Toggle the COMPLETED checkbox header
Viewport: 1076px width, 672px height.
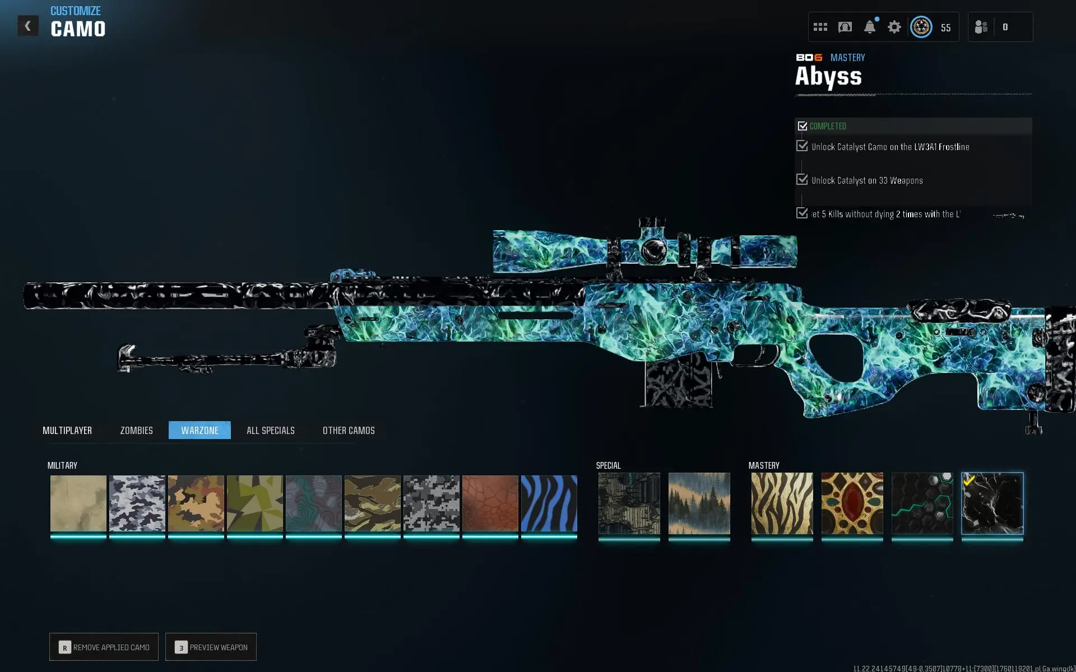pyautogui.click(x=803, y=126)
